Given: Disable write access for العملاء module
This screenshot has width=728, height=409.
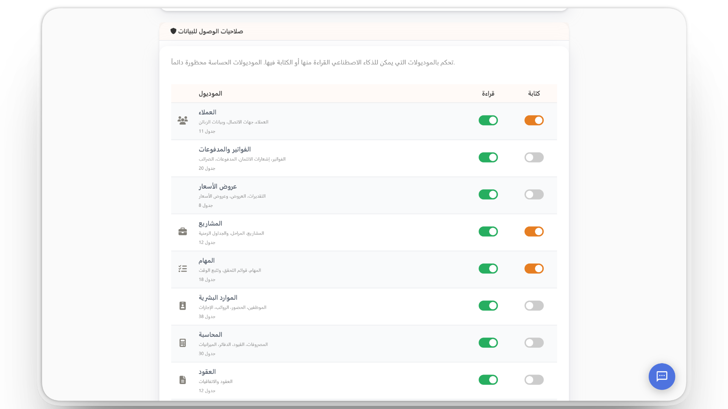Looking at the screenshot, I should [x=534, y=120].
